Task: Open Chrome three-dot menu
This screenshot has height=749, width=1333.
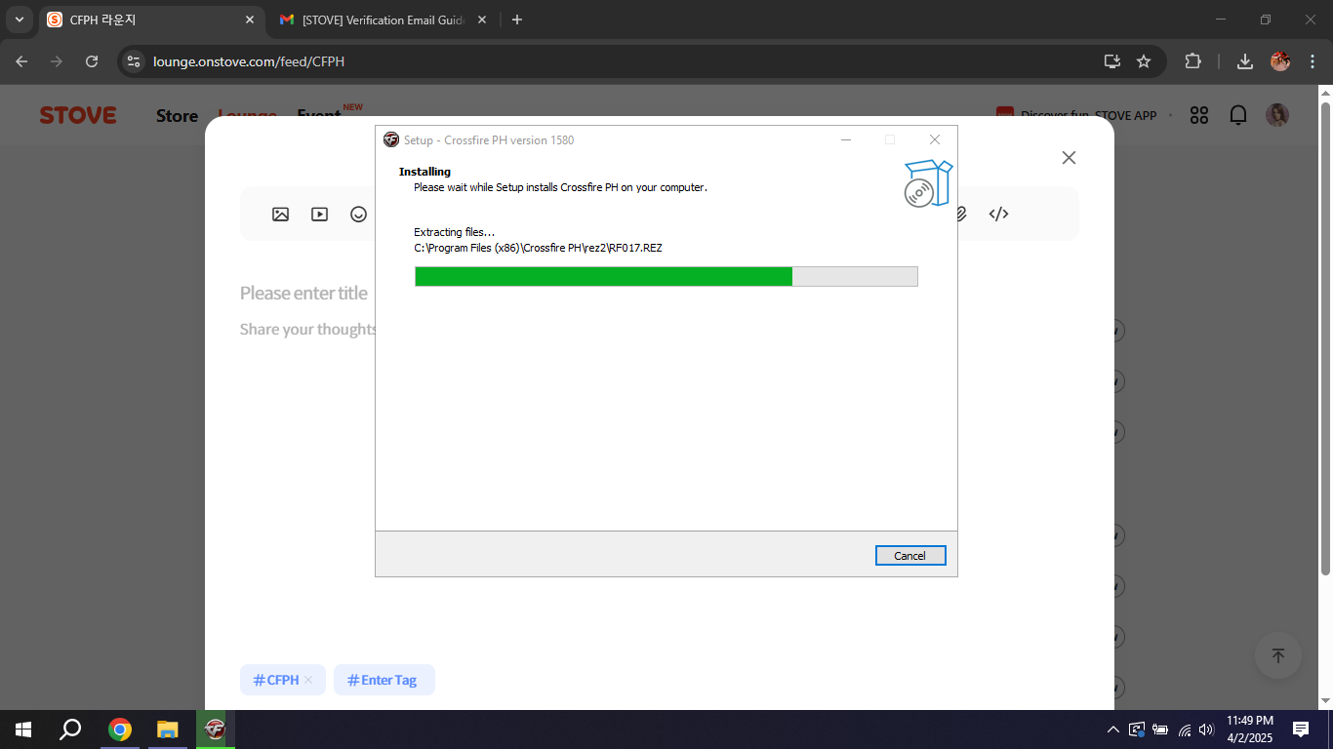Action: (x=1313, y=61)
